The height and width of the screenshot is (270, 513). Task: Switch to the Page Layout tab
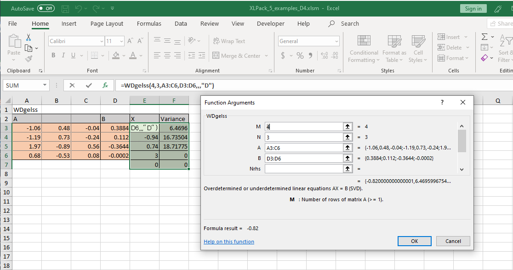tap(107, 23)
